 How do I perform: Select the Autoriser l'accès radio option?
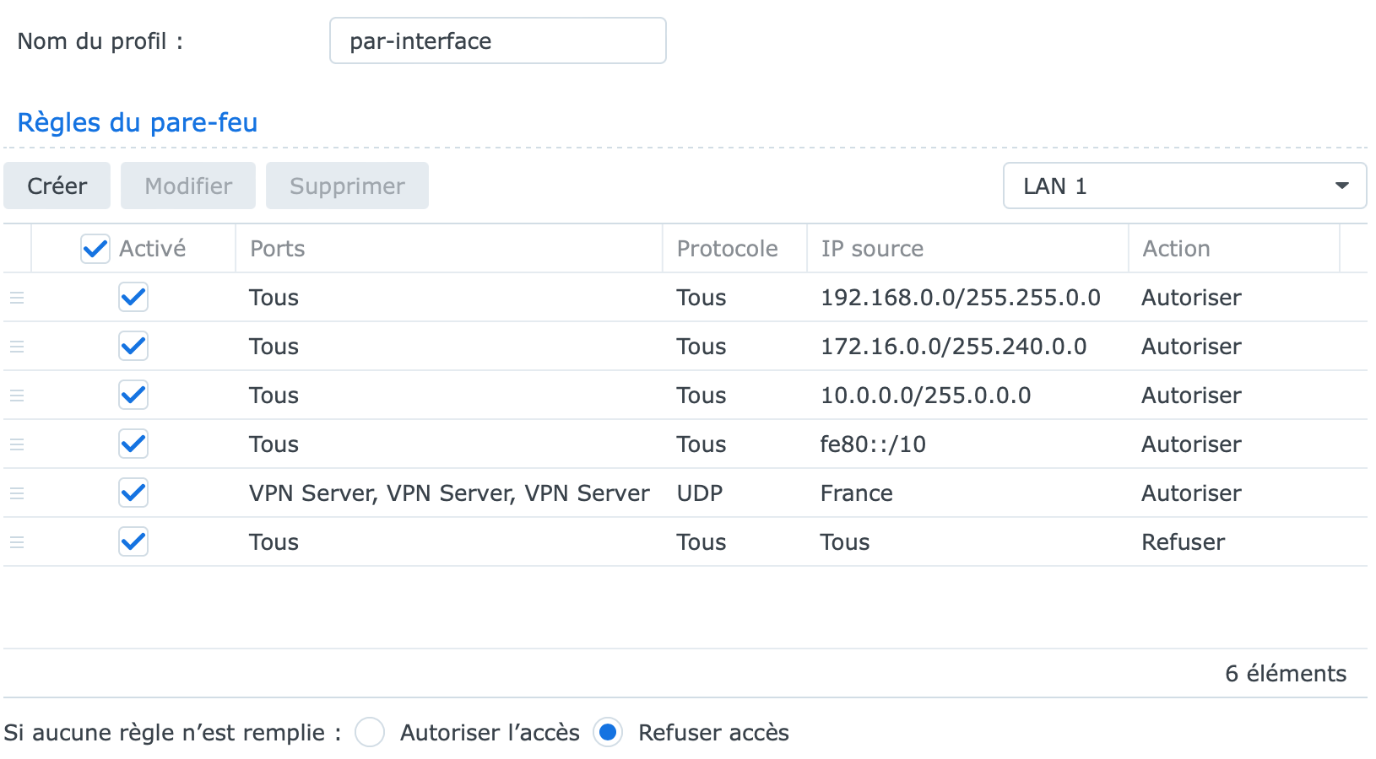click(370, 732)
